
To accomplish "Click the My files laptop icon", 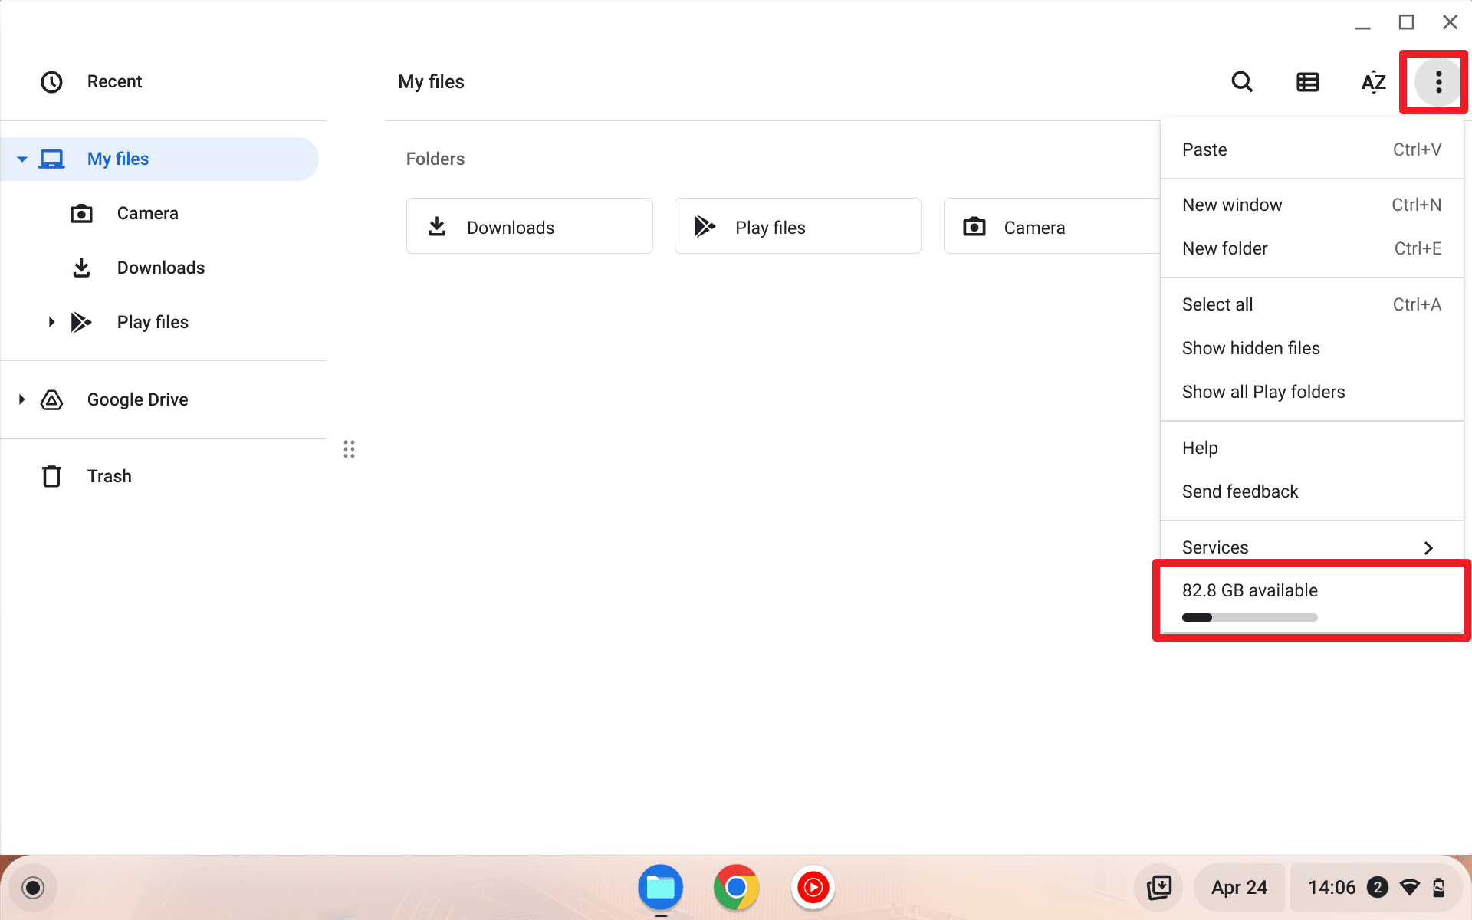I will 51,159.
